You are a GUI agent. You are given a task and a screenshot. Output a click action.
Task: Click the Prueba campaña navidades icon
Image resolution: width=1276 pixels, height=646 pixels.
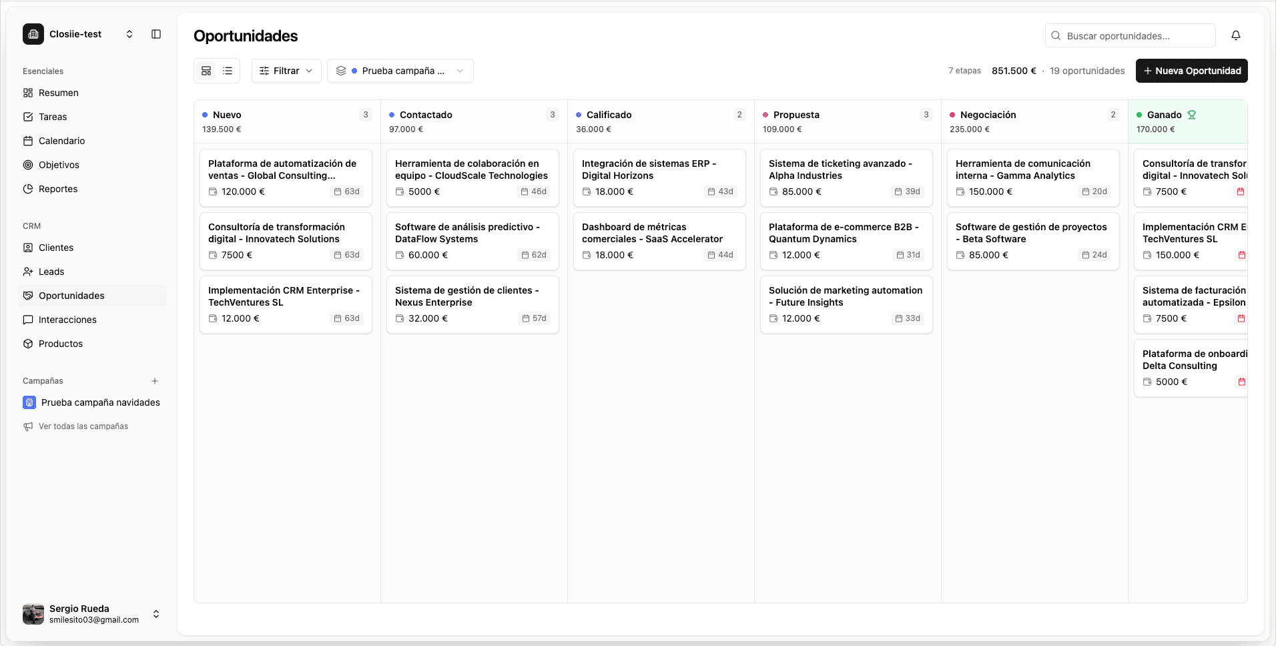click(x=29, y=402)
